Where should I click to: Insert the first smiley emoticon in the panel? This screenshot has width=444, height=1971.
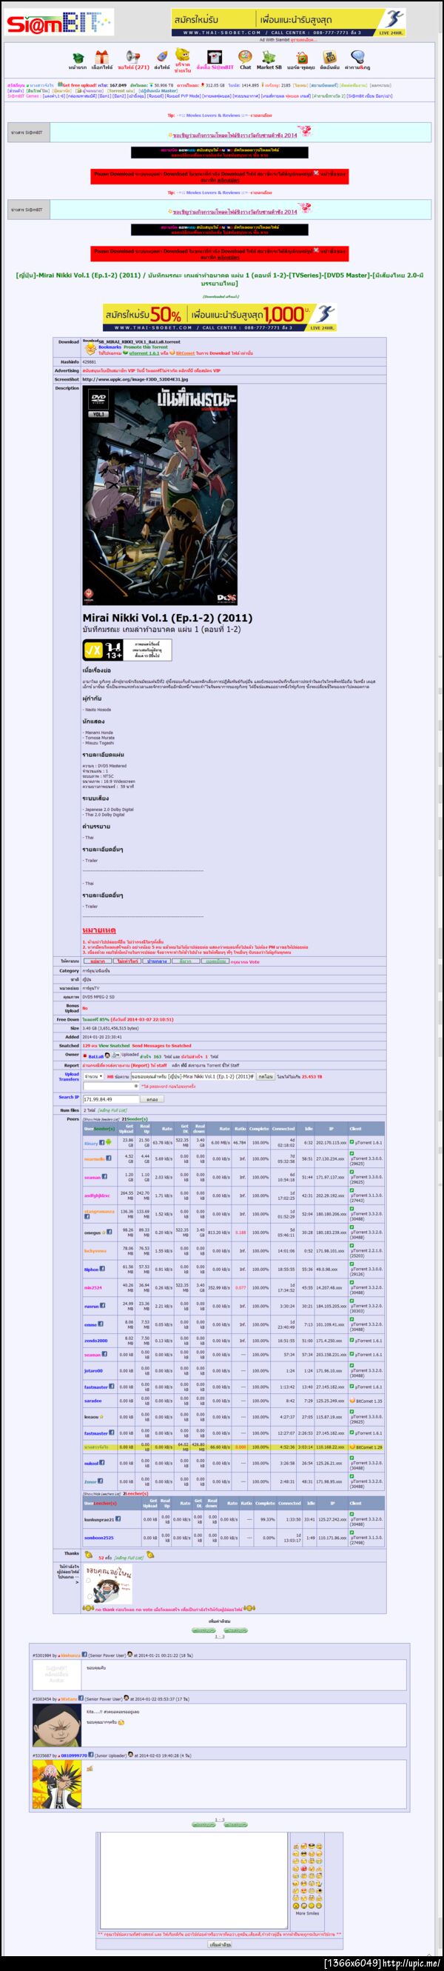295,1847
